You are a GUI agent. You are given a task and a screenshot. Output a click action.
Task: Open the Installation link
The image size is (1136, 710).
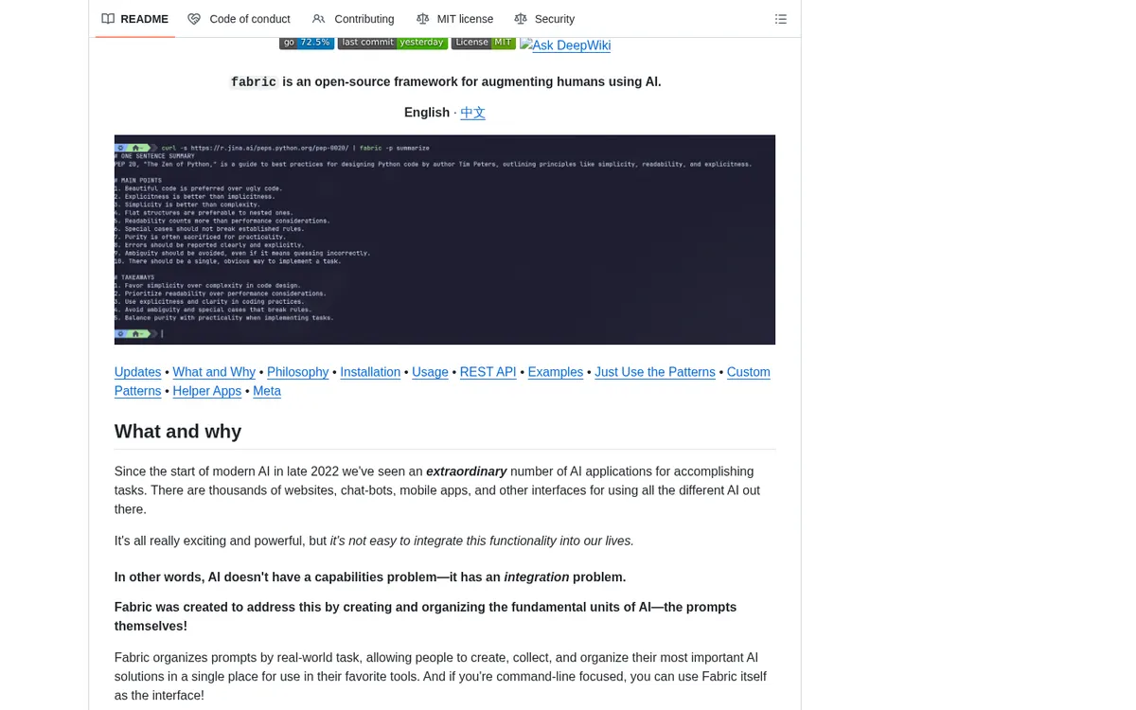click(370, 372)
